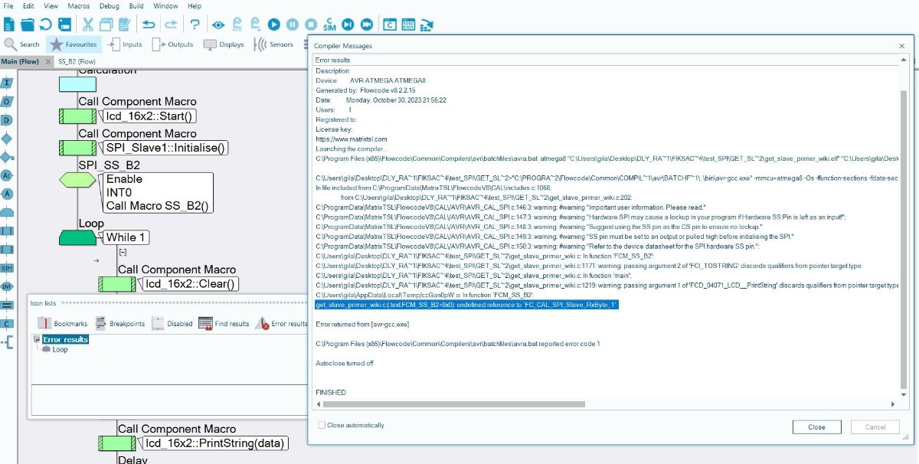Click the Save floppy disk icon
919x464 pixels.
point(64,25)
